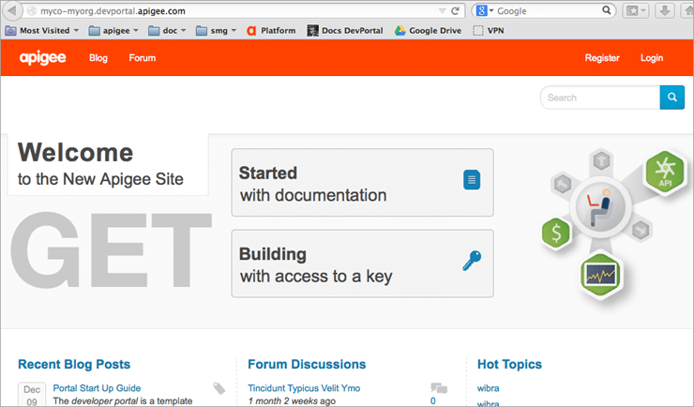The height and width of the screenshot is (407, 694).
Task: Go to the Blog menu item
Action: (98, 58)
